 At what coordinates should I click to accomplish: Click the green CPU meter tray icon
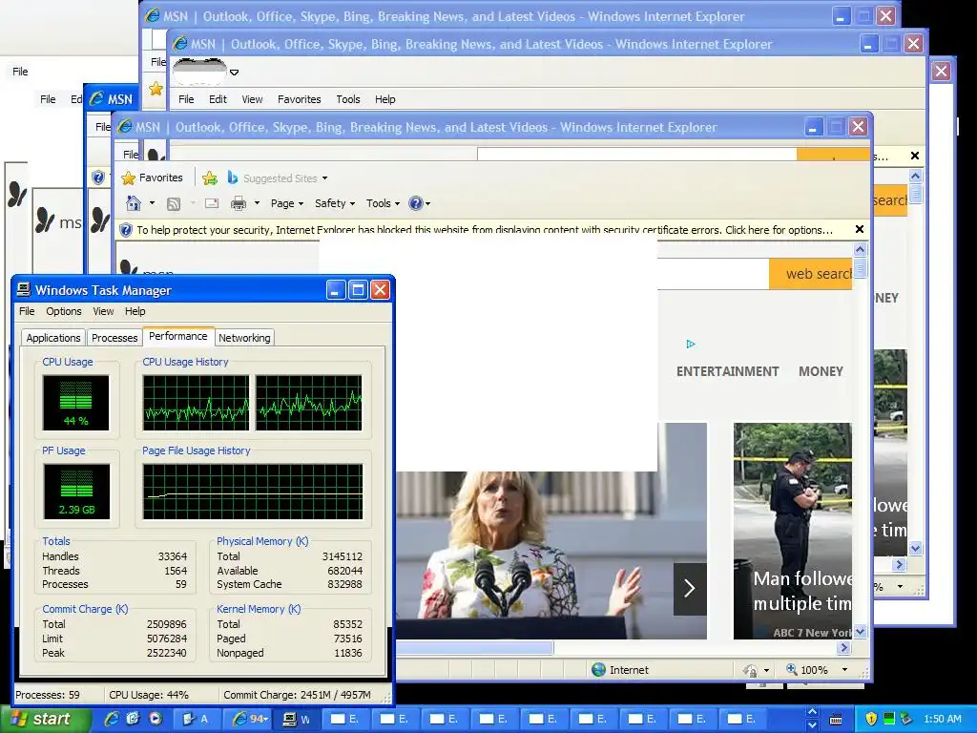point(889,719)
